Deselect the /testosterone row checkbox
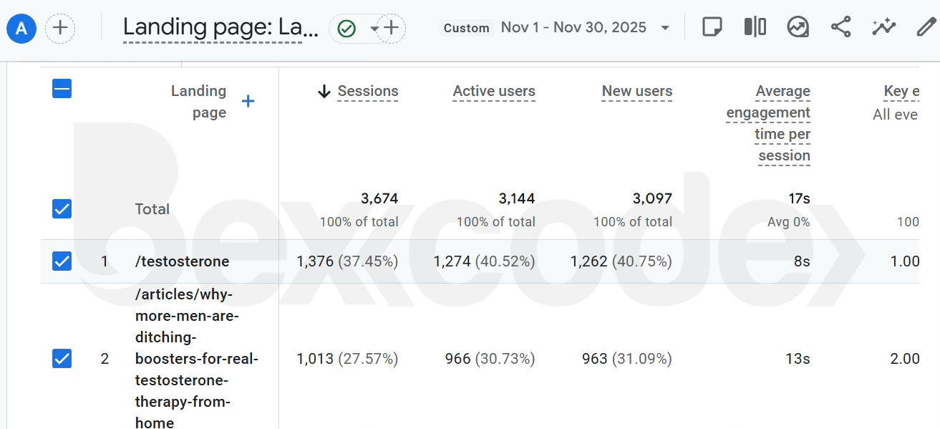 [62, 261]
